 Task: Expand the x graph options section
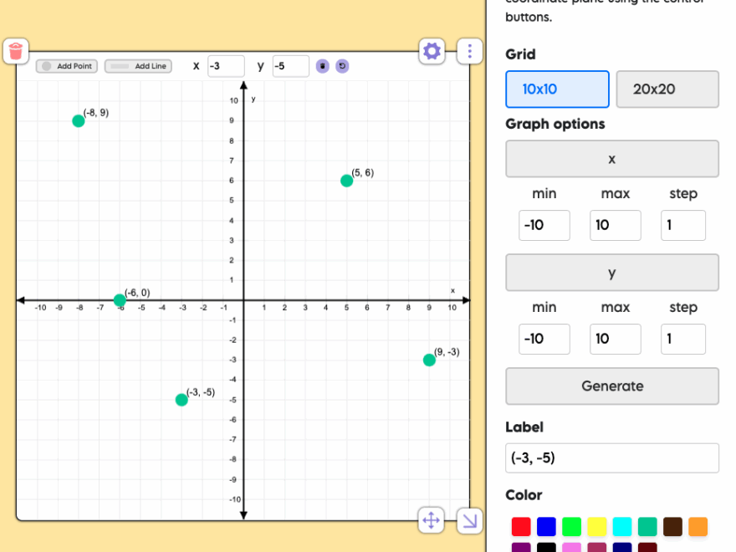click(611, 159)
